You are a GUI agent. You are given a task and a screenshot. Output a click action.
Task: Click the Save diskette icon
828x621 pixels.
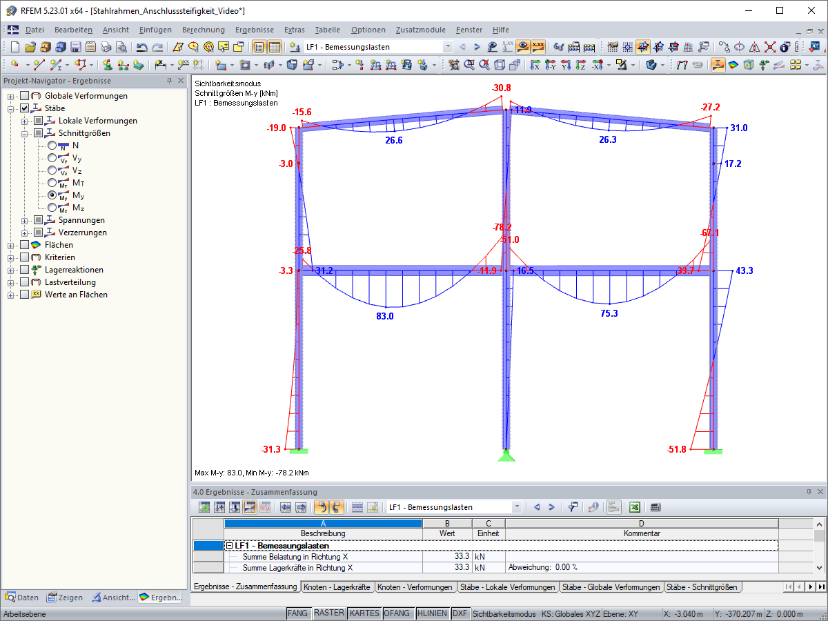76,47
